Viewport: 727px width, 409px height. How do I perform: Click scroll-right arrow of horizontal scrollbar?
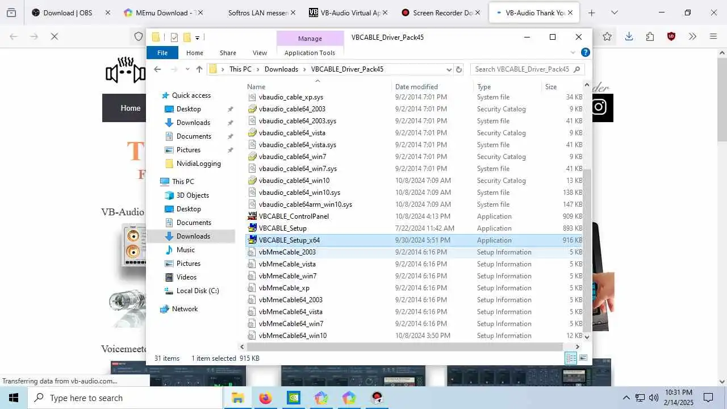pyautogui.click(x=578, y=347)
